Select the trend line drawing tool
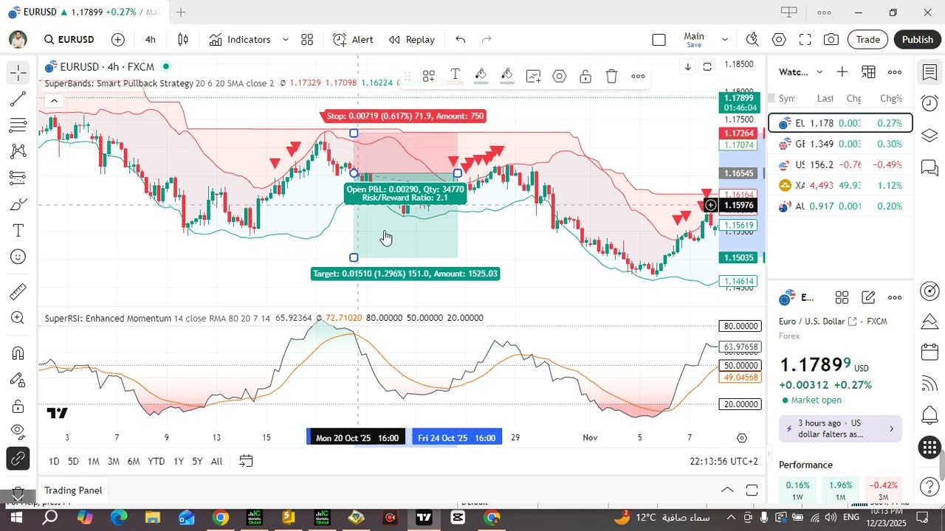 [18, 99]
